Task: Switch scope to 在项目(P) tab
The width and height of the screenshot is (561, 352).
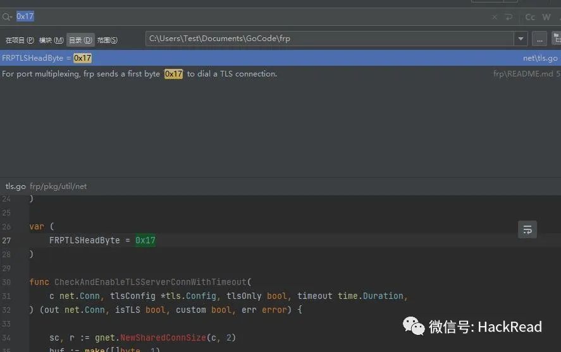Action: [x=20, y=40]
